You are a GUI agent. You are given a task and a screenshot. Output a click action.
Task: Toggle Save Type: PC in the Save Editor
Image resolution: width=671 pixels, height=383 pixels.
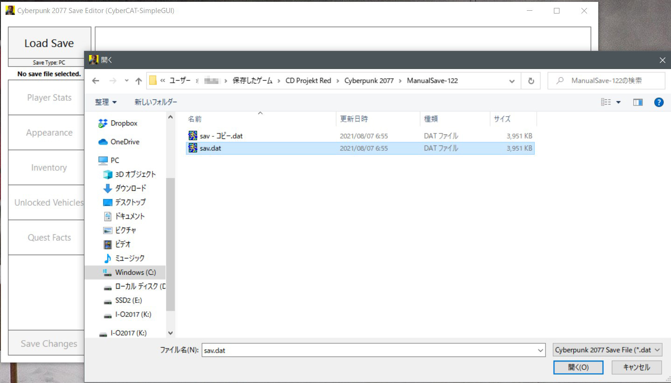point(49,63)
